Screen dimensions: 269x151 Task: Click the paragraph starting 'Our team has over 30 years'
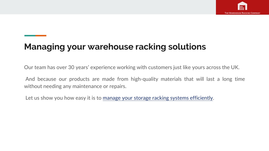(132, 67)
